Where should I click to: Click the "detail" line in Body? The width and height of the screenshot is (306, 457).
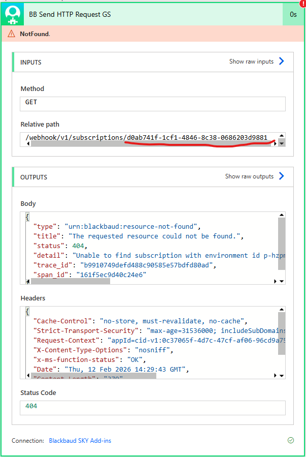159,255
